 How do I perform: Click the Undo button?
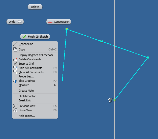tap(15, 22)
